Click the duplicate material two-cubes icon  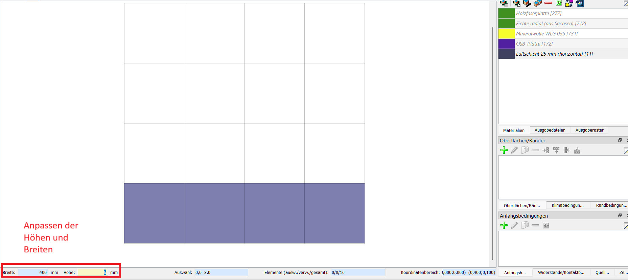tap(538, 3)
